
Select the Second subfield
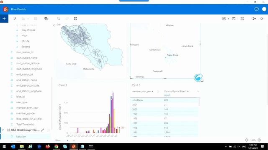click(26, 47)
